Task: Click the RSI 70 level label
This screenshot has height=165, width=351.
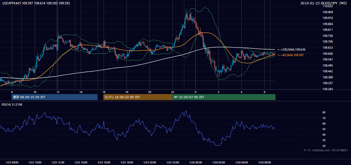Action: pyautogui.click(x=324, y=118)
